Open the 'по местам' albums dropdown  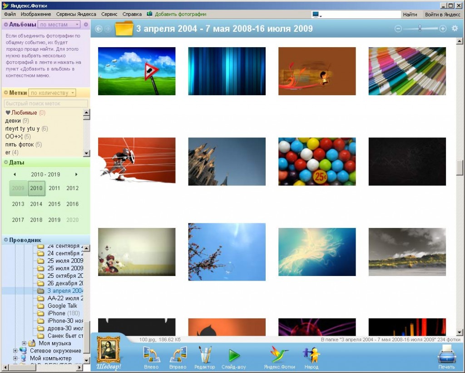pyautogui.click(x=59, y=24)
